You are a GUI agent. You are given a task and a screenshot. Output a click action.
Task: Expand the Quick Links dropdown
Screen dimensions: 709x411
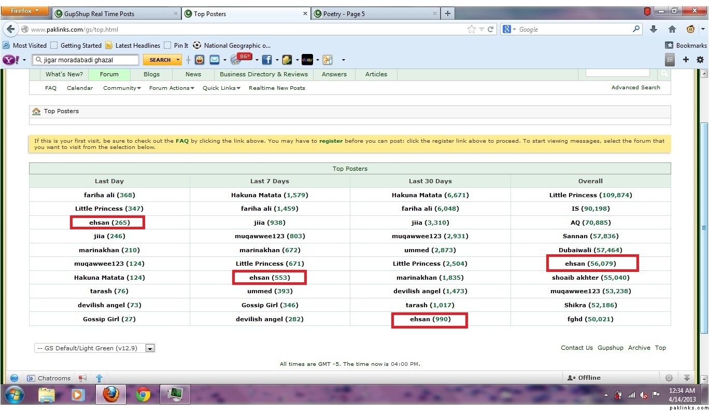[221, 88]
